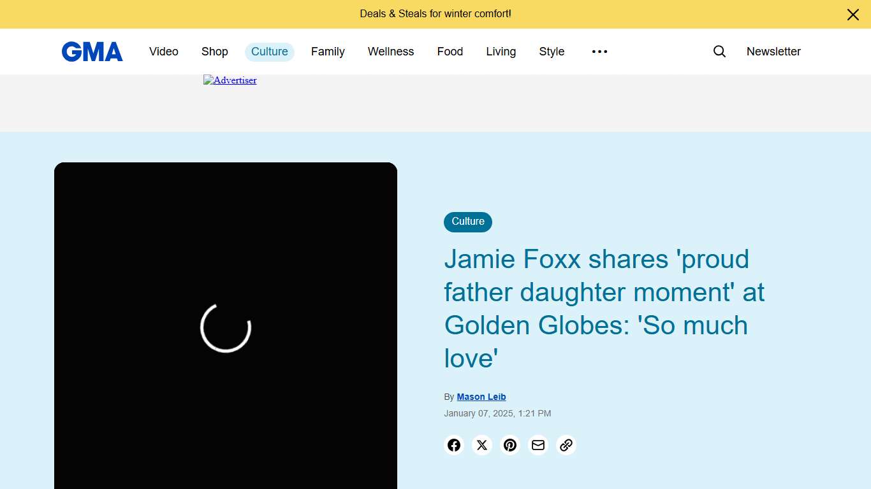Screen dimensions: 871x489
Task: Open author Mason Leib's profile
Action: click(x=481, y=396)
